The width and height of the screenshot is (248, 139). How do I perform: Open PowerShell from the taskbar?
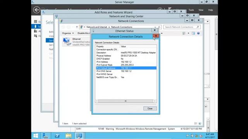[57, 136]
